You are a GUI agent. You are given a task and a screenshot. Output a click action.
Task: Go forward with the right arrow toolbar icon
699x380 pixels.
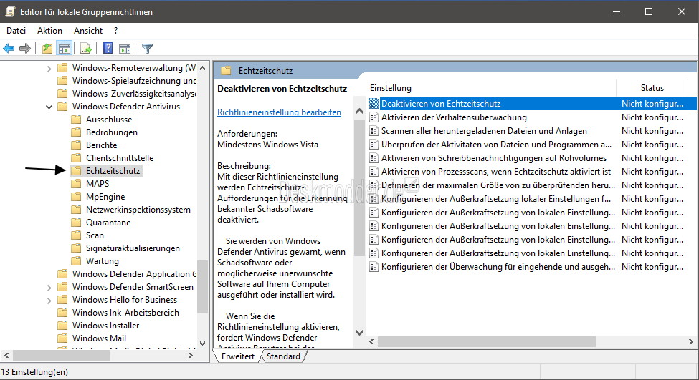[25, 48]
